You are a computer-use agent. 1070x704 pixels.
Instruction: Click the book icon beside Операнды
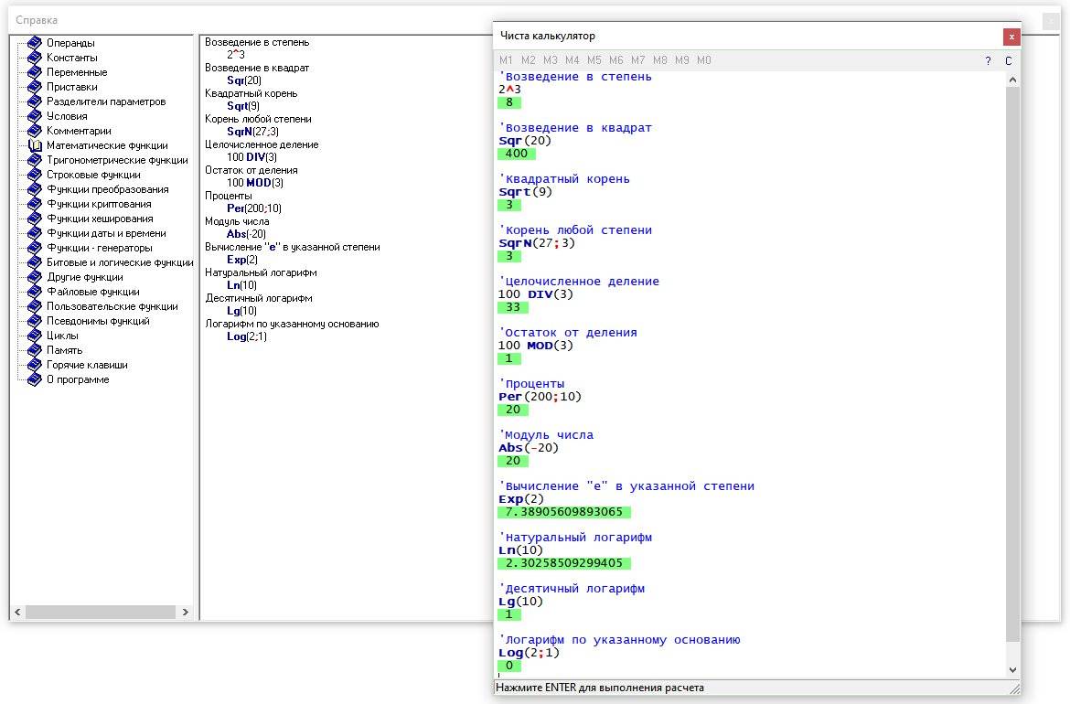point(35,43)
